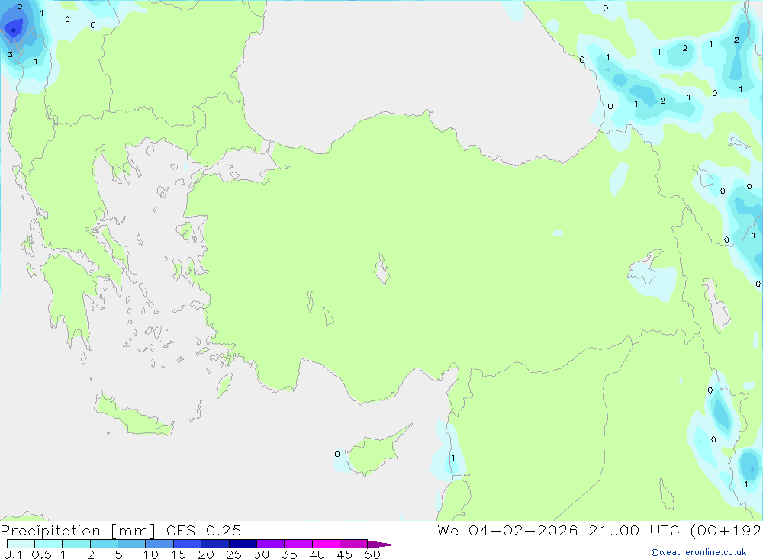Click the purple arrow tip for 50 mm
Screen dimensions: 763x559
(381, 544)
